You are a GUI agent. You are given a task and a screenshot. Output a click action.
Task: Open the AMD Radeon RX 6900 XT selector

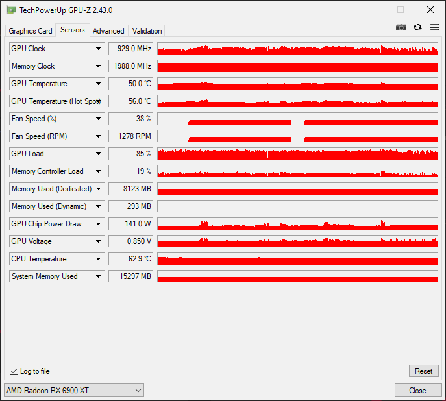(74, 391)
